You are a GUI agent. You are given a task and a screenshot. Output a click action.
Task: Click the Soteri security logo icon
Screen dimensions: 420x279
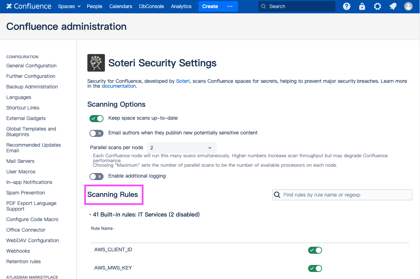click(96, 63)
